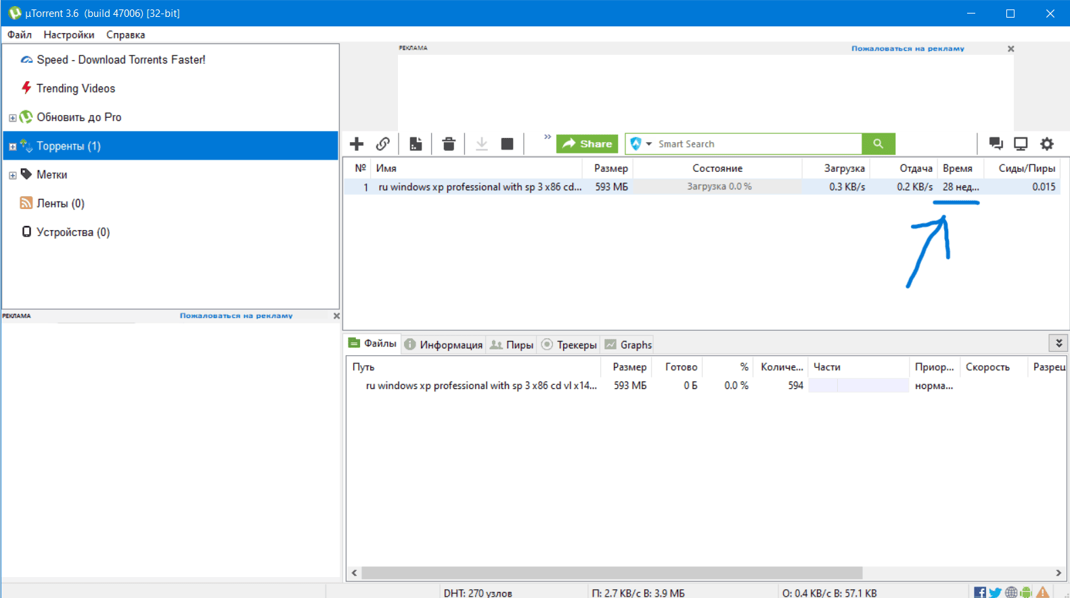The image size is (1070, 598).
Task: Click the tag icon beside Метки
Action: (26, 174)
